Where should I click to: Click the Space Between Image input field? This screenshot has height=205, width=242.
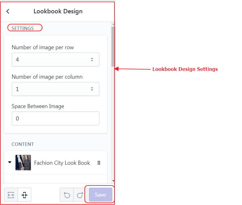(x=55, y=119)
